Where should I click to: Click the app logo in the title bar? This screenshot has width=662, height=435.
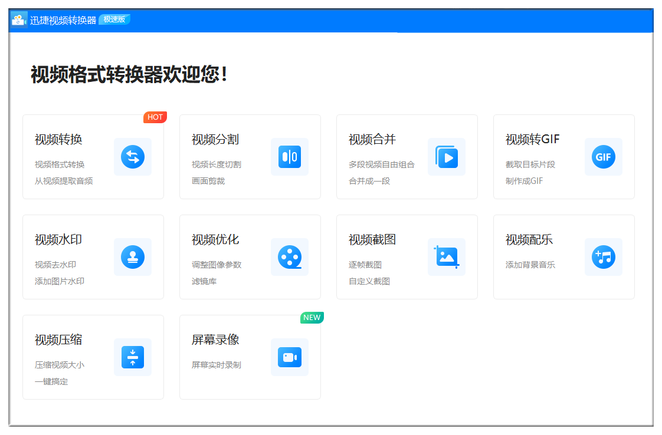click(19, 19)
